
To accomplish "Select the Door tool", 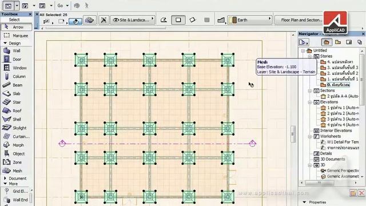I will (x=17, y=60).
